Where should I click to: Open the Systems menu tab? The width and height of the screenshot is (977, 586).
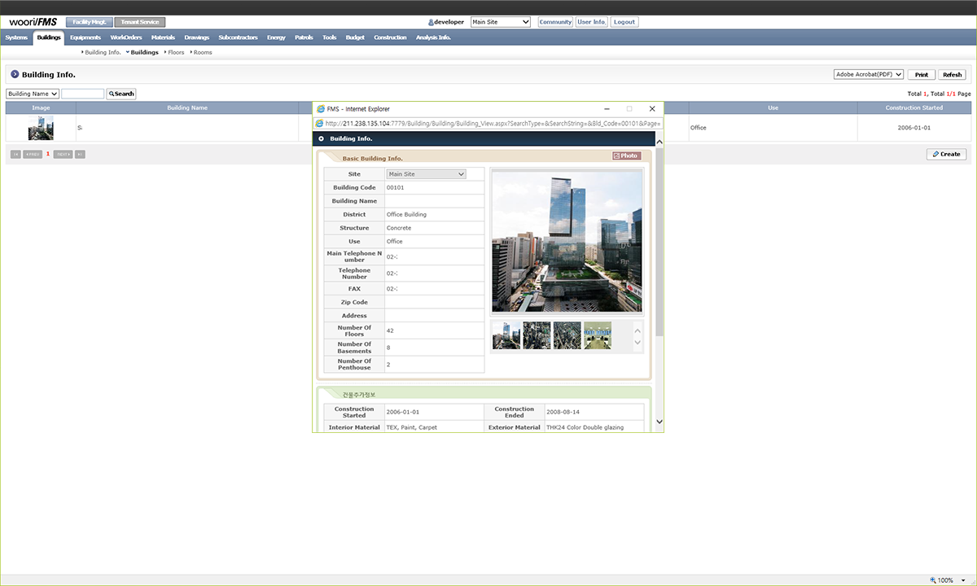tap(16, 37)
